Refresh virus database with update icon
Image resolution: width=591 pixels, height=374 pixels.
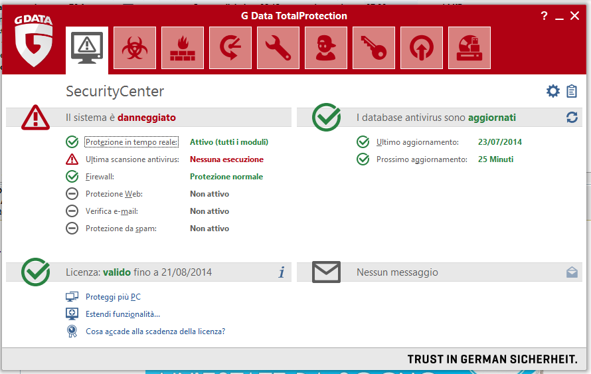click(x=572, y=118)
